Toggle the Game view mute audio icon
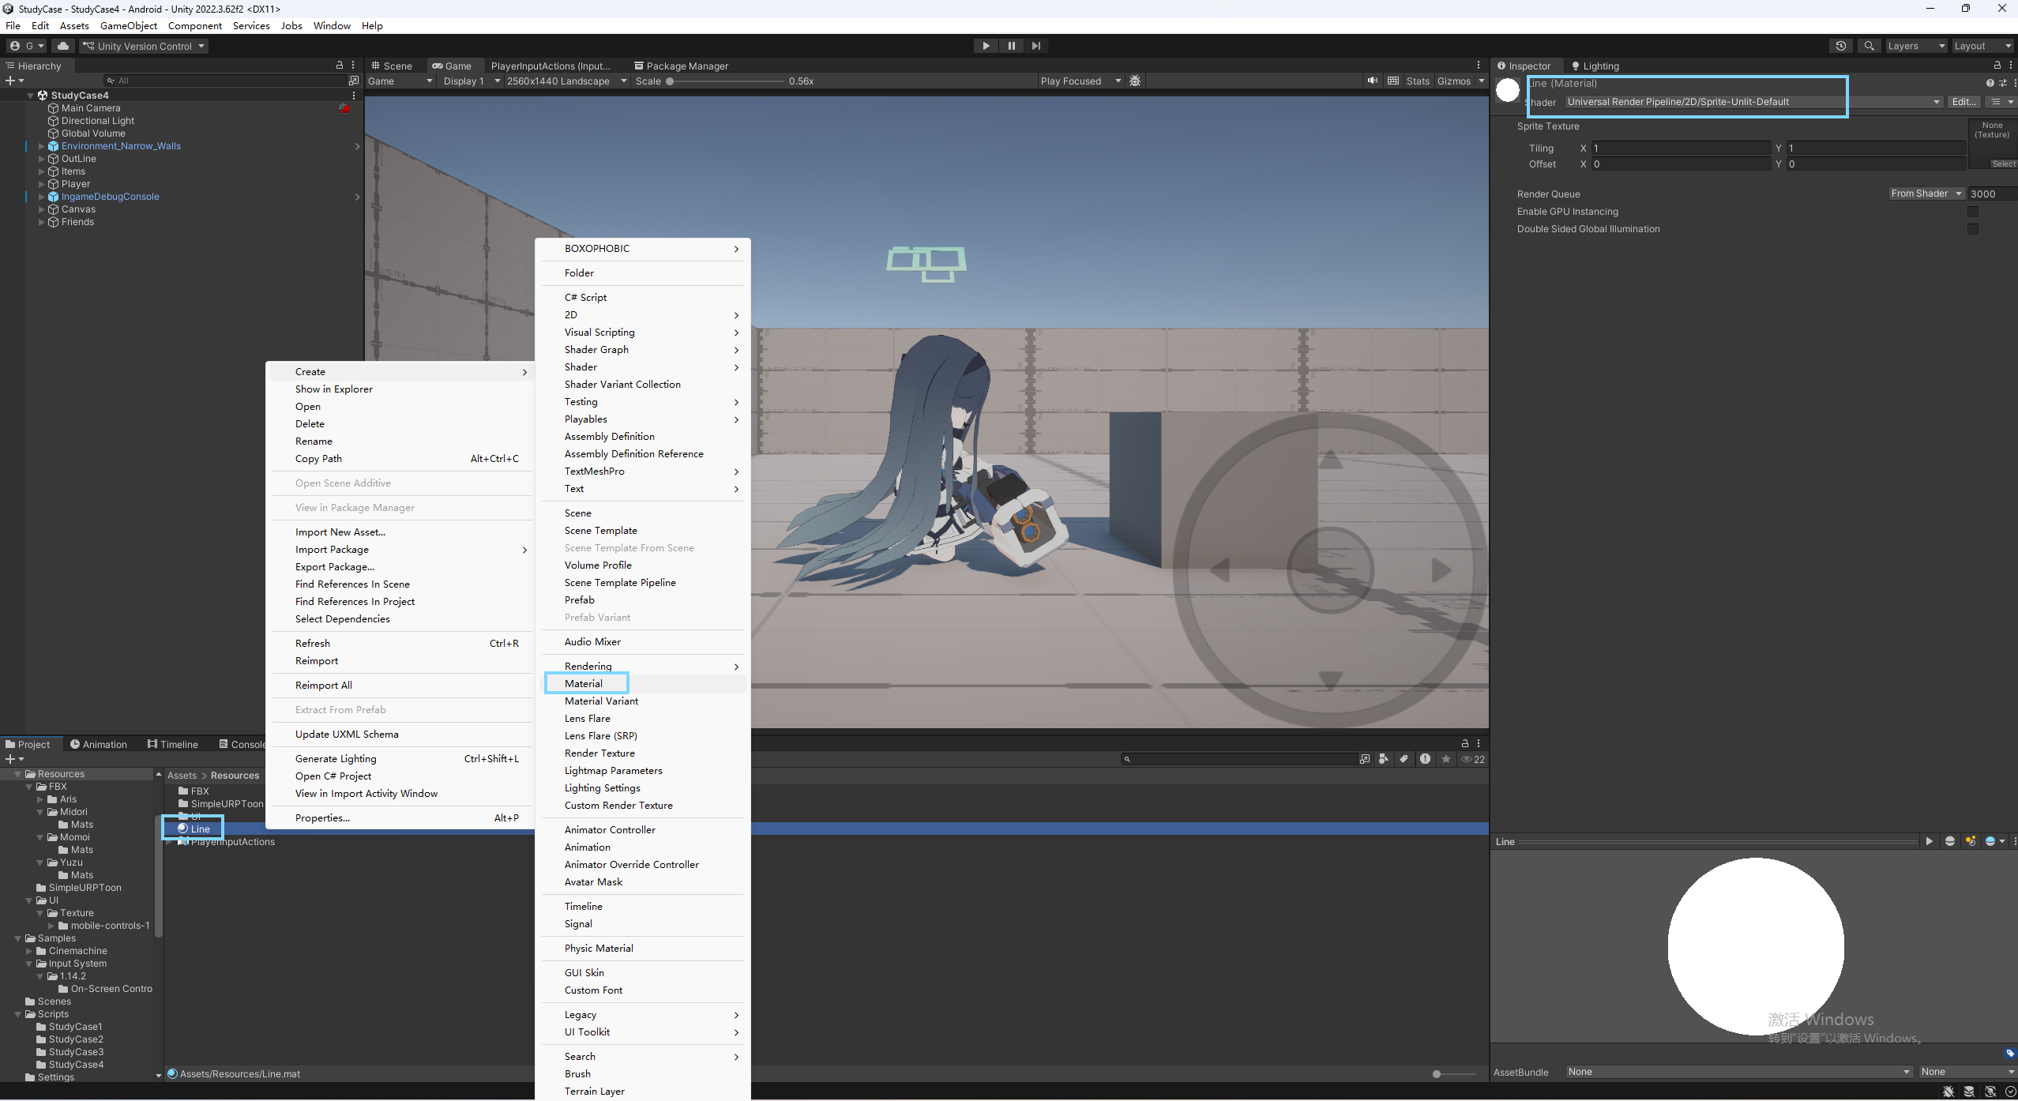This screenshot has width=2018, height=1101. pos(1373,81)
